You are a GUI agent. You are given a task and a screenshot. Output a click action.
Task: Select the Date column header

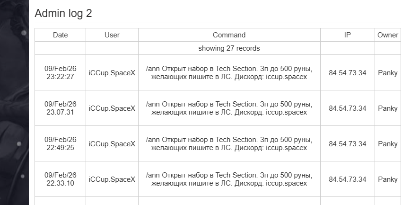(x=60, y=35)
